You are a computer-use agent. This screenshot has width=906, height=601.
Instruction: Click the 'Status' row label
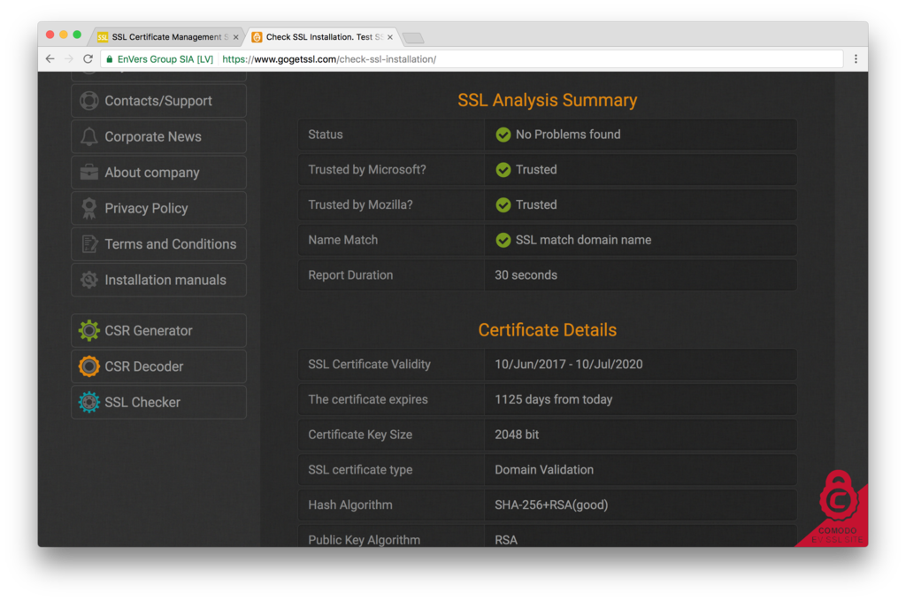click(x=326, y=135)
